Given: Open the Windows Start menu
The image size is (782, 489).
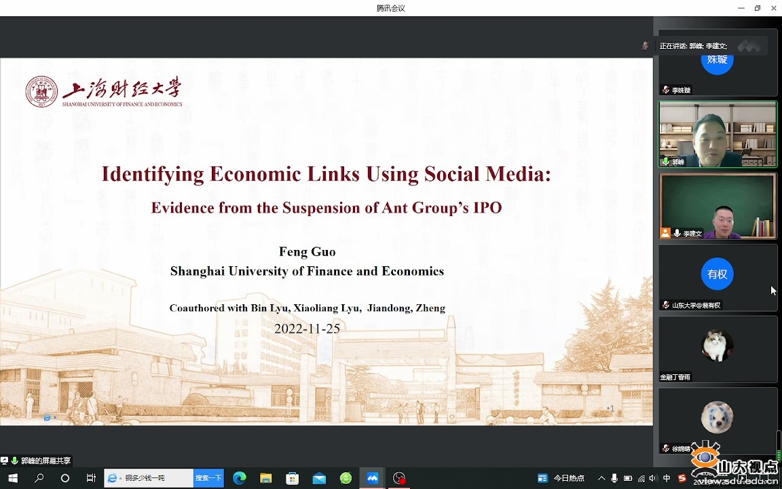Looking at the screenshot, I should click(x=13, y=478).
